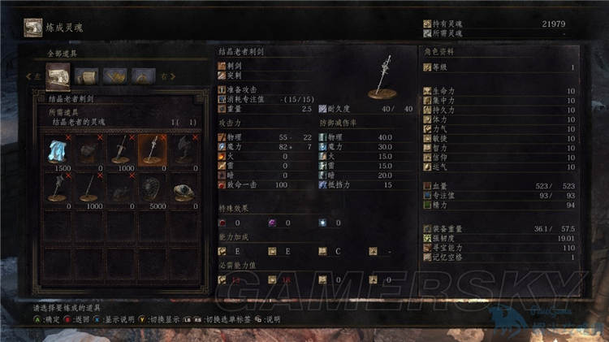Click the dark item in second slot of first row
609x342 pixels.
(89, 153)
